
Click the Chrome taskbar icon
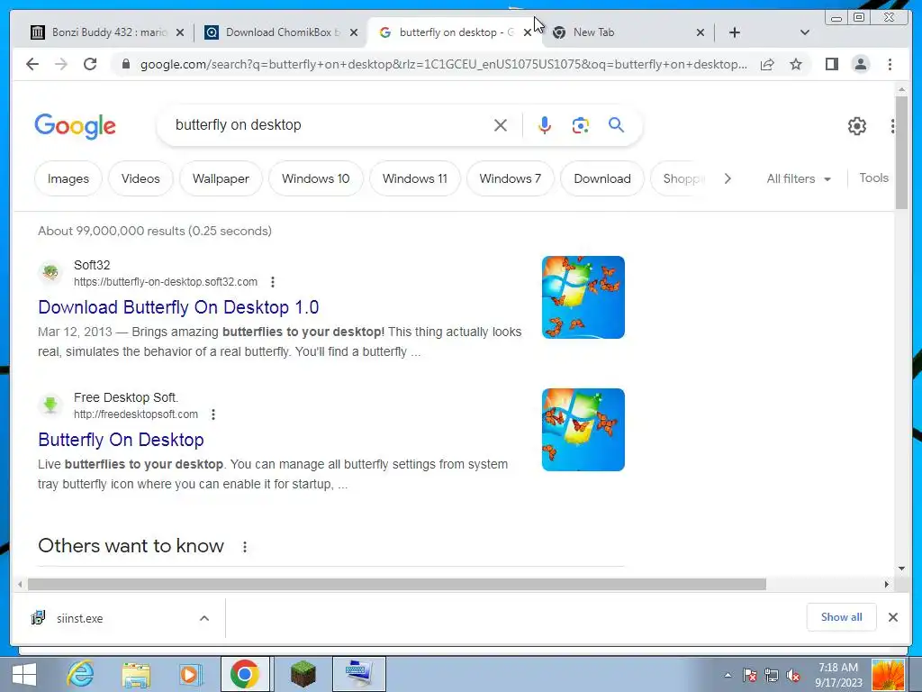point(245,674)
